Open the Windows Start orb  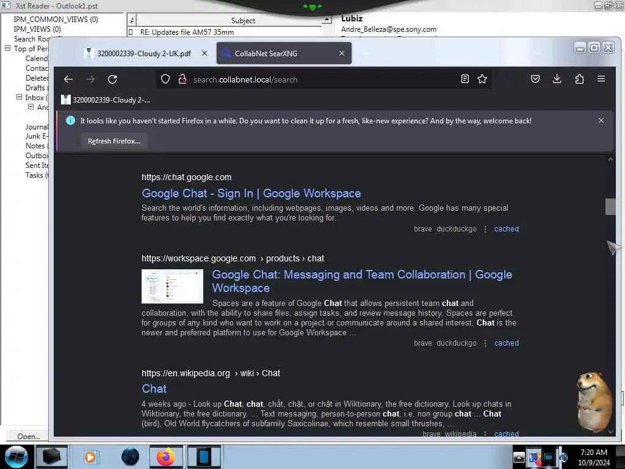coord(16,457)
